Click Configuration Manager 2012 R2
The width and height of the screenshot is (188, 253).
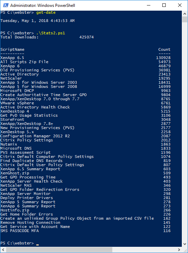tap(35, 136)
